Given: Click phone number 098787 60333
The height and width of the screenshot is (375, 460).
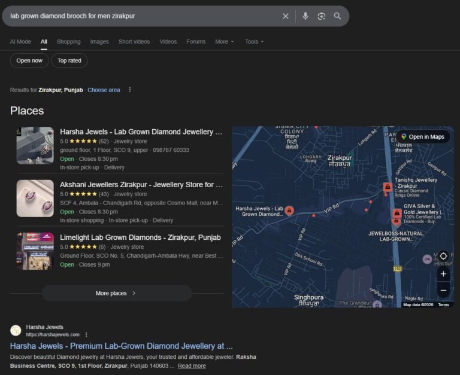Looking at the screenshot, I should [171, 150].
